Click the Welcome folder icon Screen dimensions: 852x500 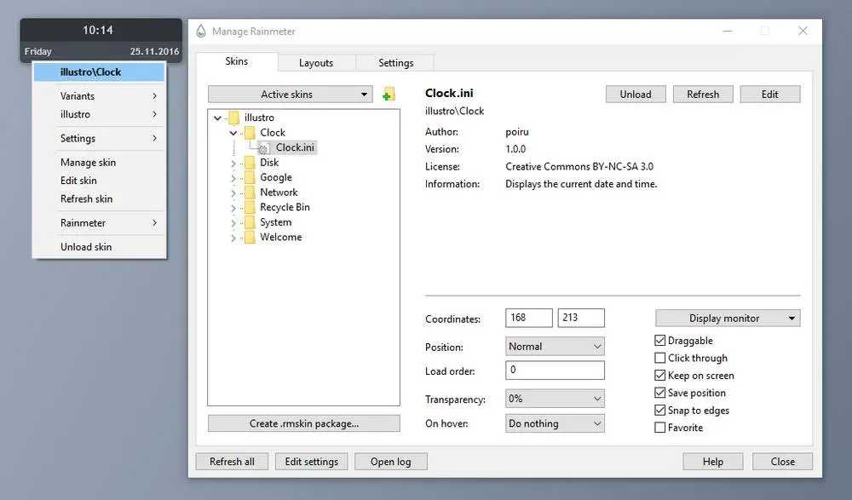click(250, 237)
